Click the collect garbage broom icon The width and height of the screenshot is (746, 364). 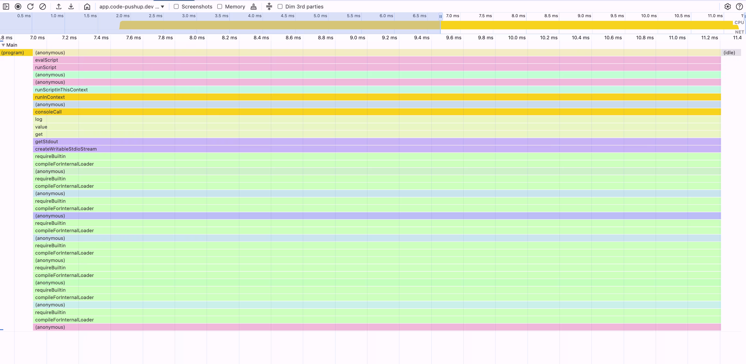tap(253, 6)
